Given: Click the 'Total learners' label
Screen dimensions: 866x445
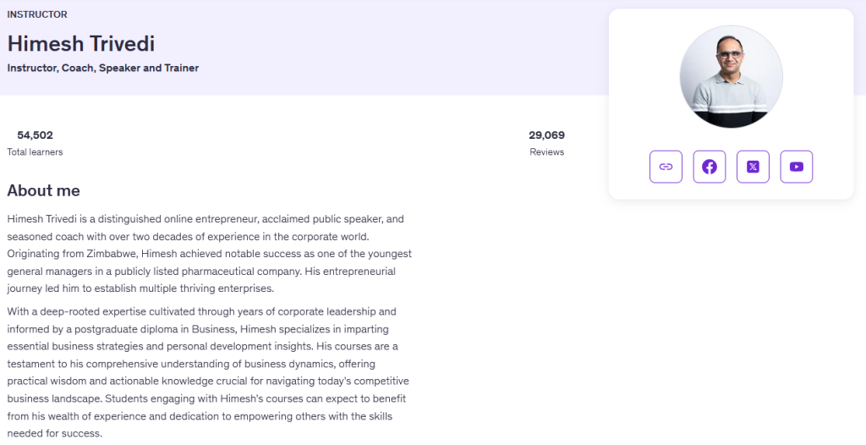Looking at the screenshot, I should (35, 152).
